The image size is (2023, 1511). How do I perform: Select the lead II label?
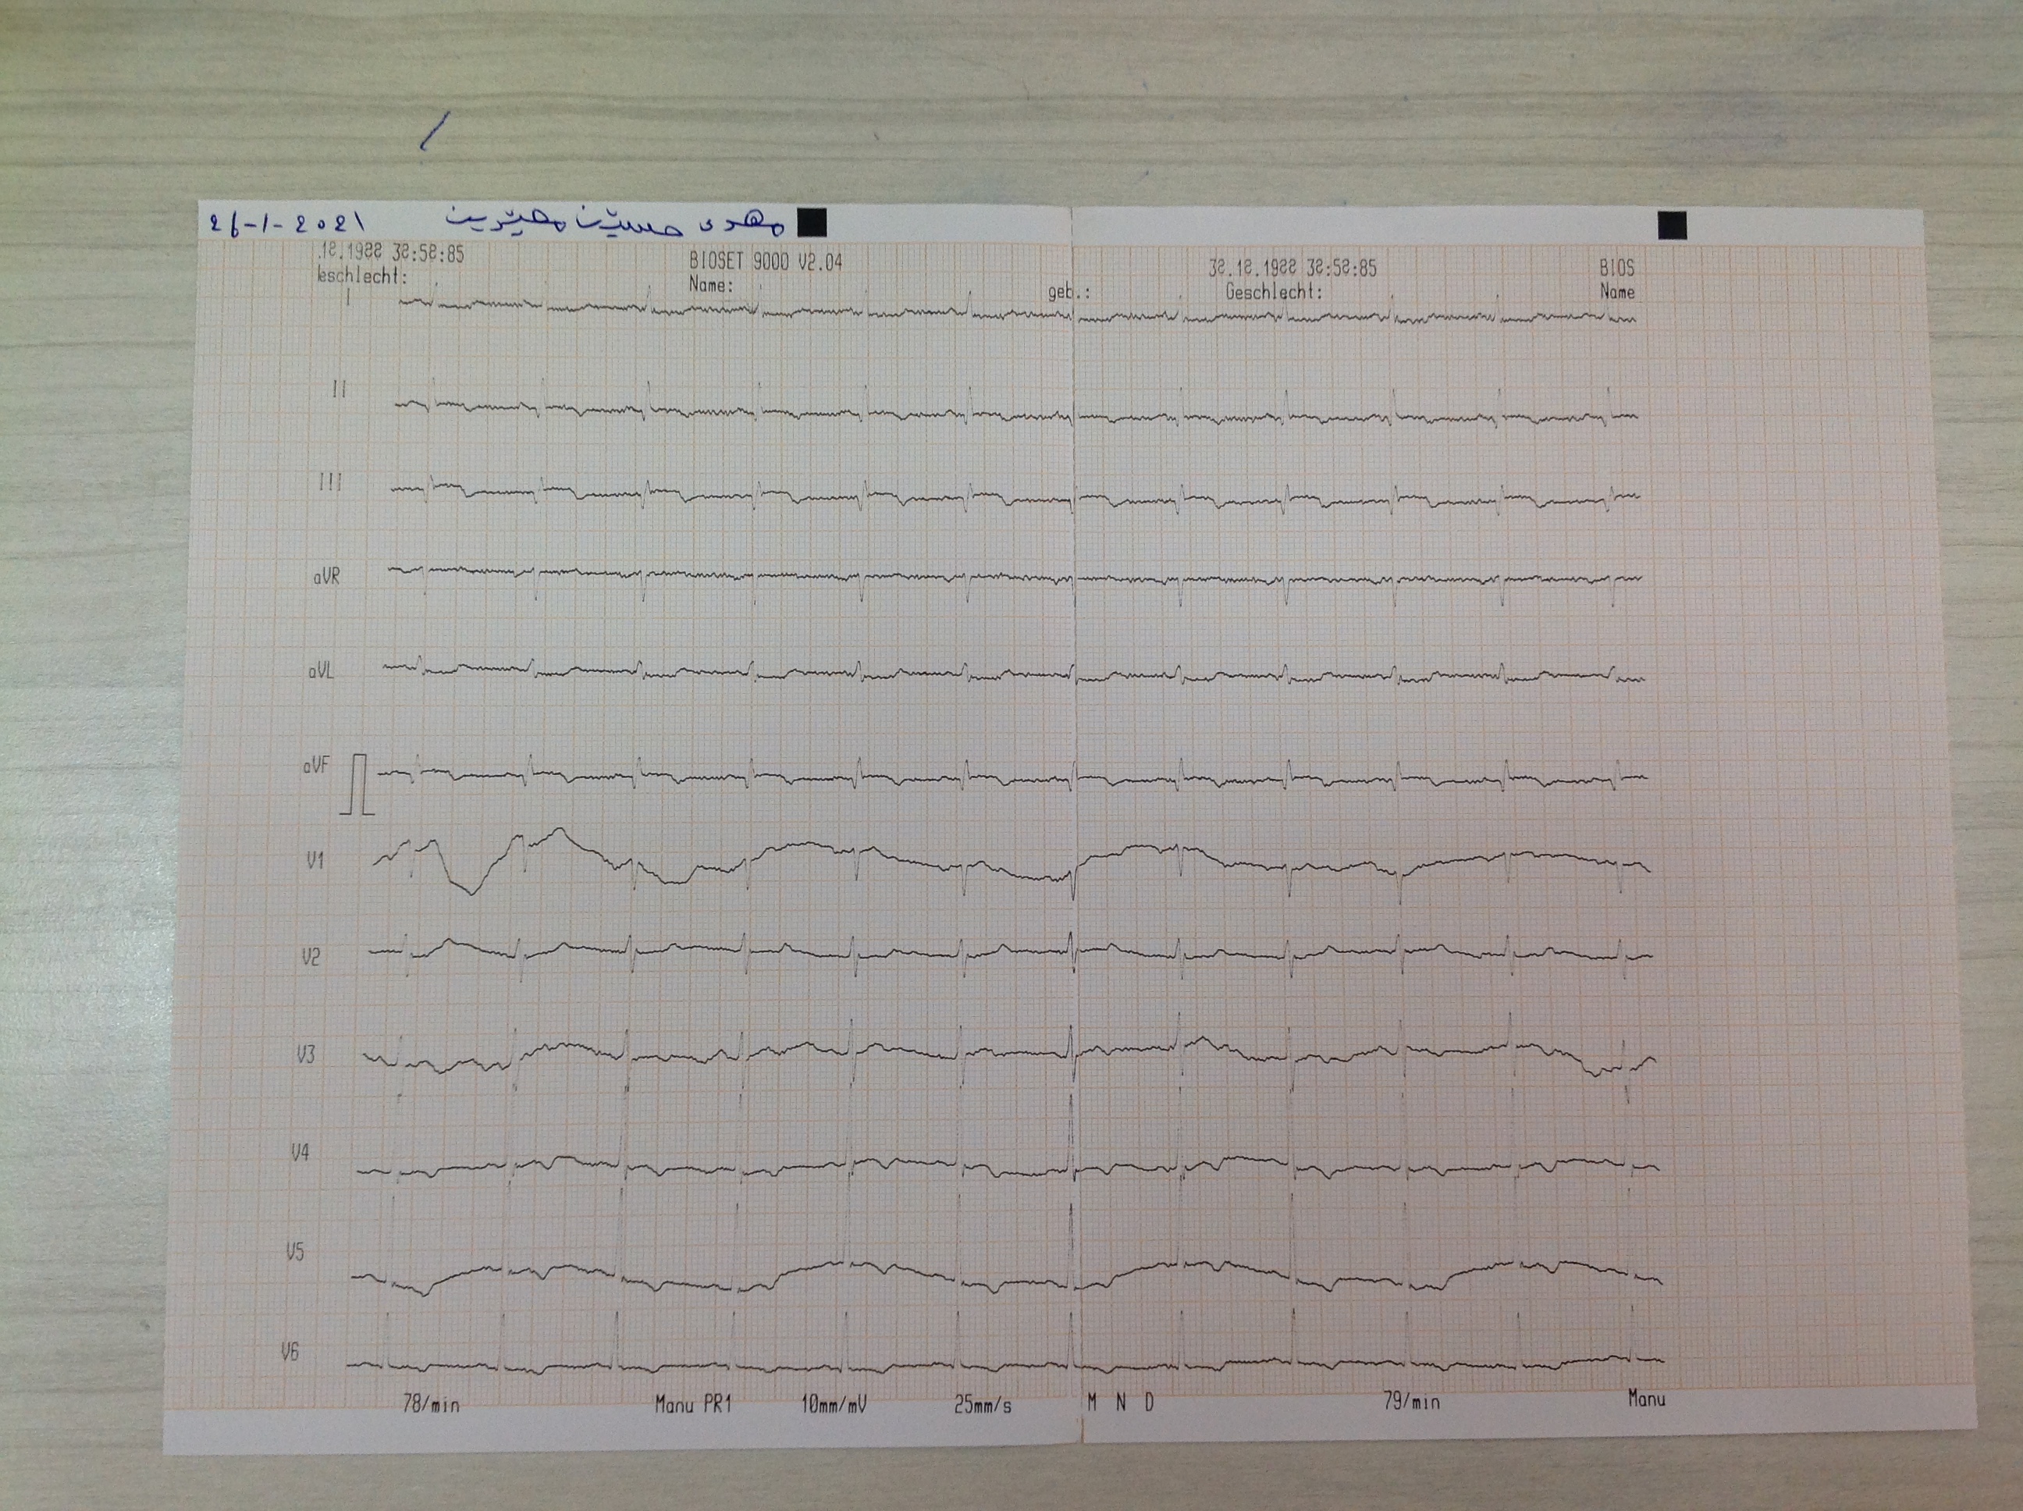point(340,389)
